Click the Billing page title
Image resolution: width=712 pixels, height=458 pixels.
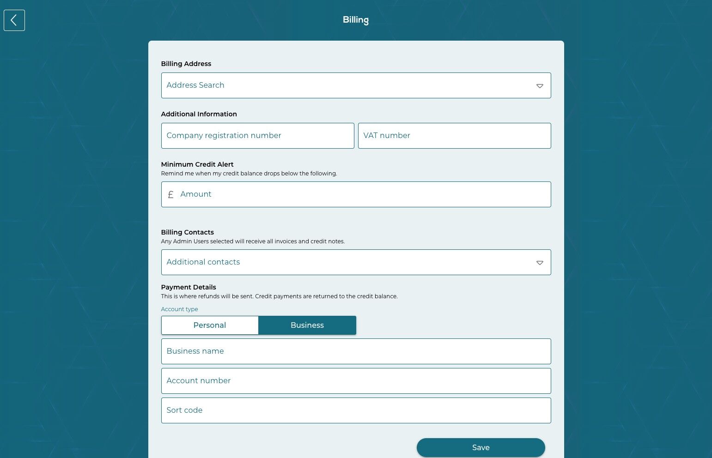pyautogui.click(x=356, y=20)
